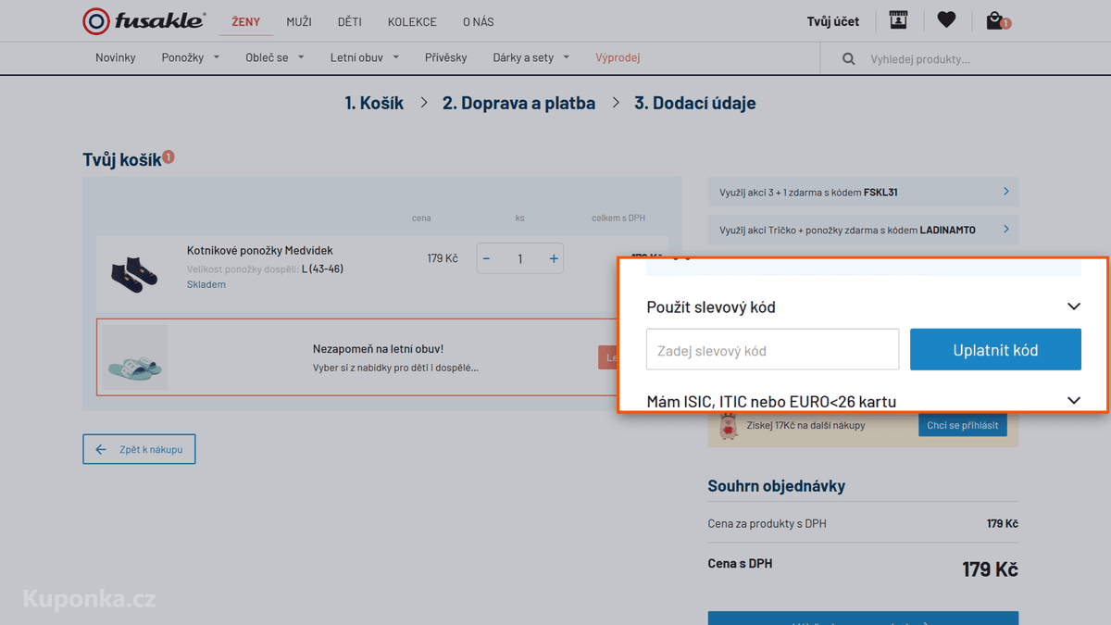The height and width of the screenshot is (625, 1111).
Task: Expand the Dárky a sety dropdown
Action: (x=531, y=57)
